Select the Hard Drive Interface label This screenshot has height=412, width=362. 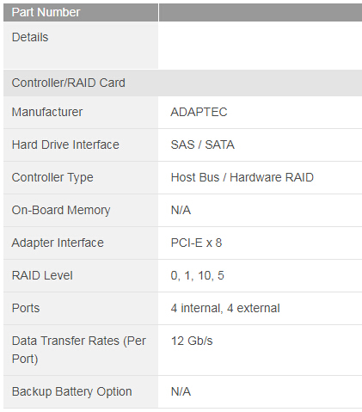(x=65, y=145)
